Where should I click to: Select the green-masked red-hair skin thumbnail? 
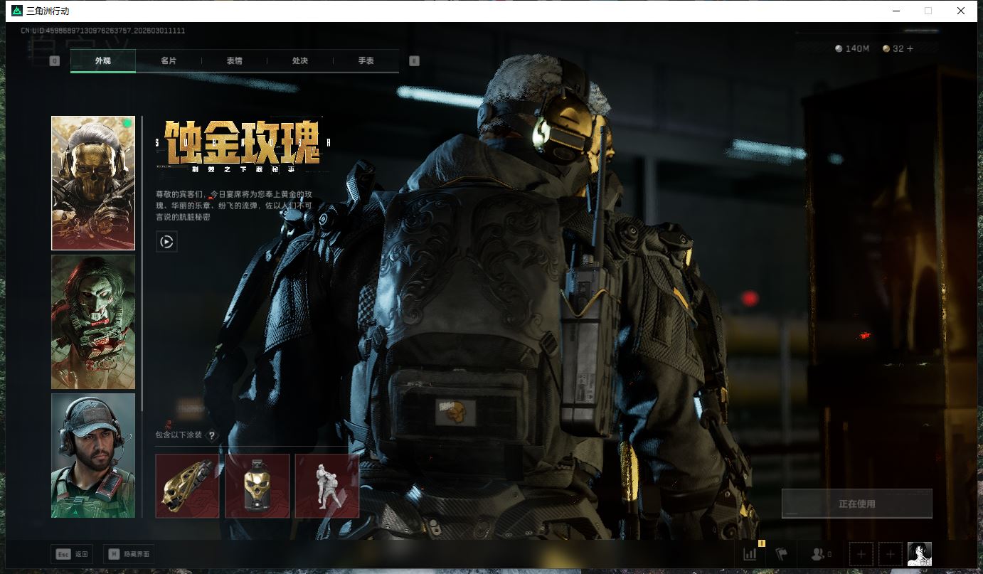[x=93, y=322]
